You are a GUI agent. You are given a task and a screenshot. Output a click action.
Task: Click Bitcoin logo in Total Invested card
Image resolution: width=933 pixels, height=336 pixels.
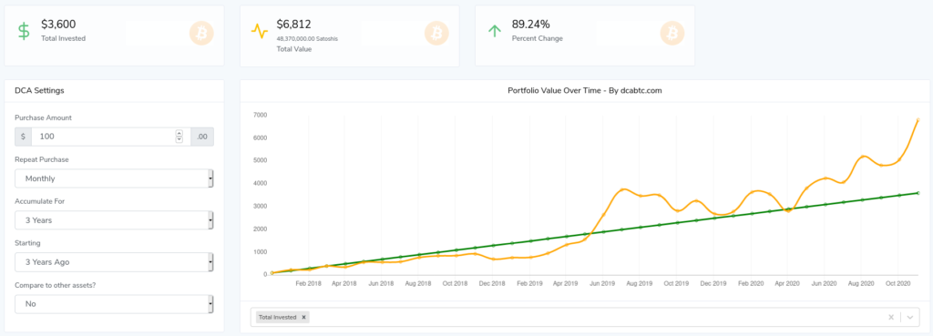[201, 33]
